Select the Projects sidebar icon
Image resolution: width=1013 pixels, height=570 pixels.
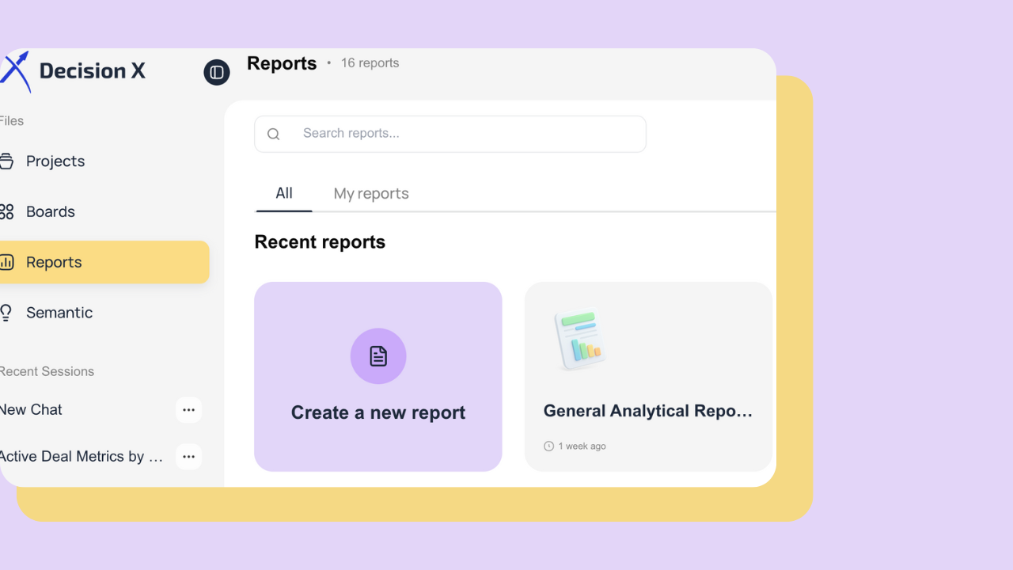click(8, 161)
